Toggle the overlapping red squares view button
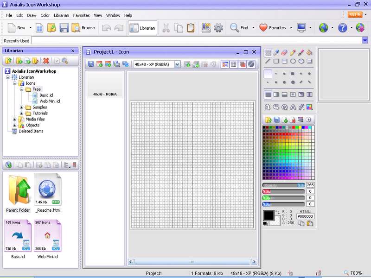 242,64
